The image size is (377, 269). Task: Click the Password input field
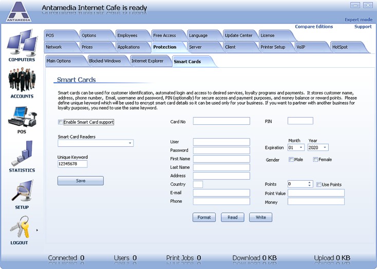point(221,150)
